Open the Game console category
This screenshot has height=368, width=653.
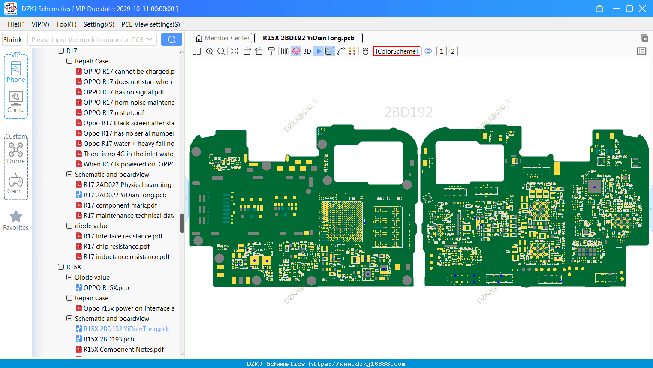(16, 184)
